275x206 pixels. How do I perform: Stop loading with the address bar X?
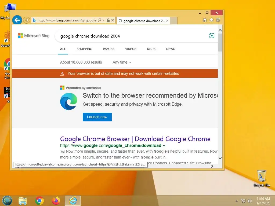pyautogui.click(x=113, y=20)
